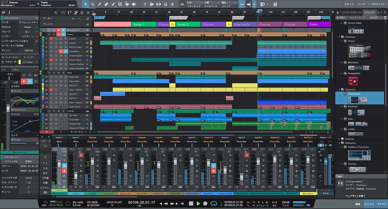Viewport: 388px width, 209px height.
Task: Open the ブラウズ view button
Action: click(381, 204)
